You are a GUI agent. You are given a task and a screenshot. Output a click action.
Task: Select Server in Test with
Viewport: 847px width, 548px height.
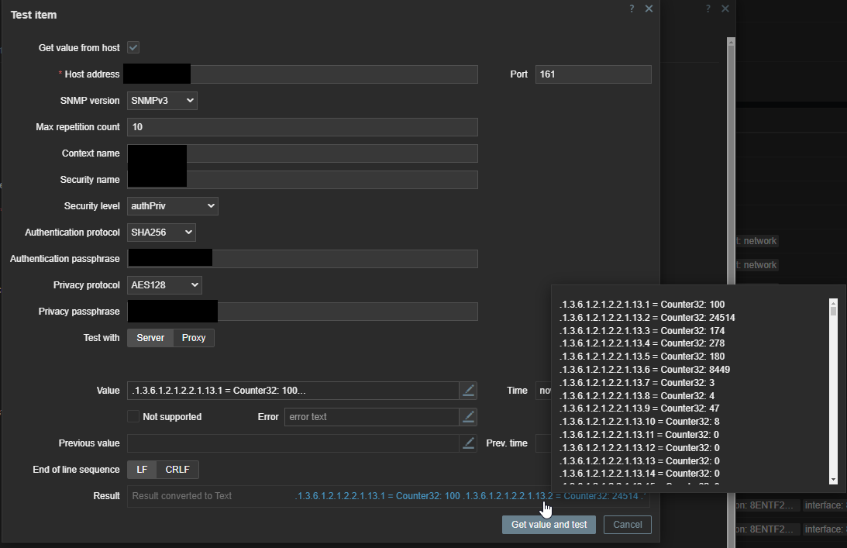click(x=150, y=338)
